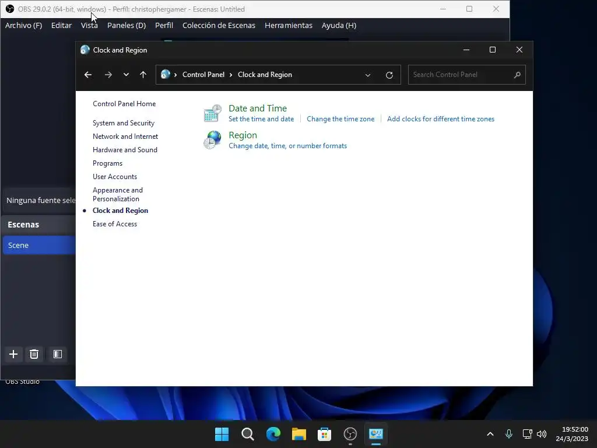597x448 pixels.
Task: Open Hardware and Sound category
Action: click(x=125, y=150)
